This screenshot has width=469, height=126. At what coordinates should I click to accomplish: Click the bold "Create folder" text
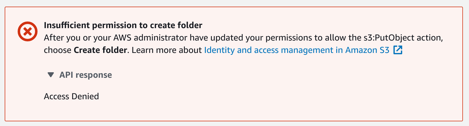pos(100,50)
